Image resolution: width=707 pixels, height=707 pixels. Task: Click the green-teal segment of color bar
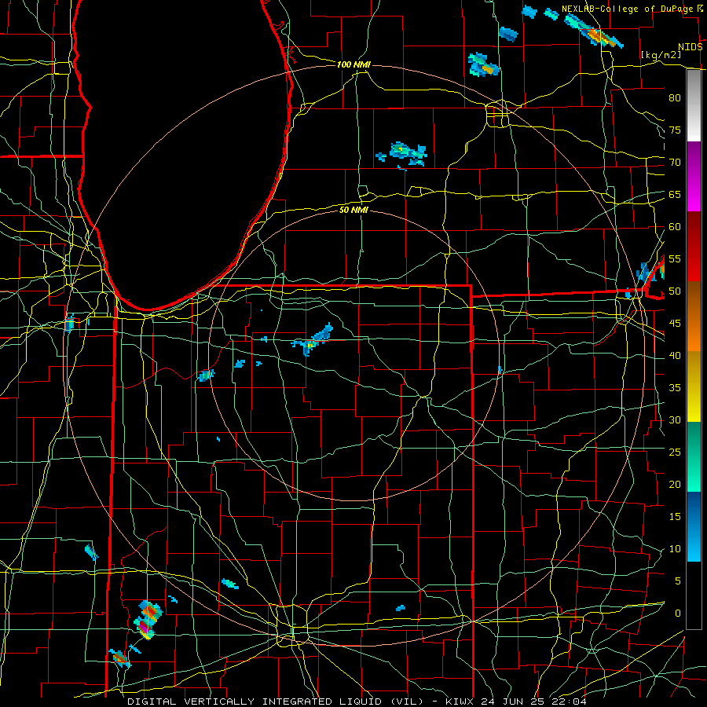coord(694,456)
